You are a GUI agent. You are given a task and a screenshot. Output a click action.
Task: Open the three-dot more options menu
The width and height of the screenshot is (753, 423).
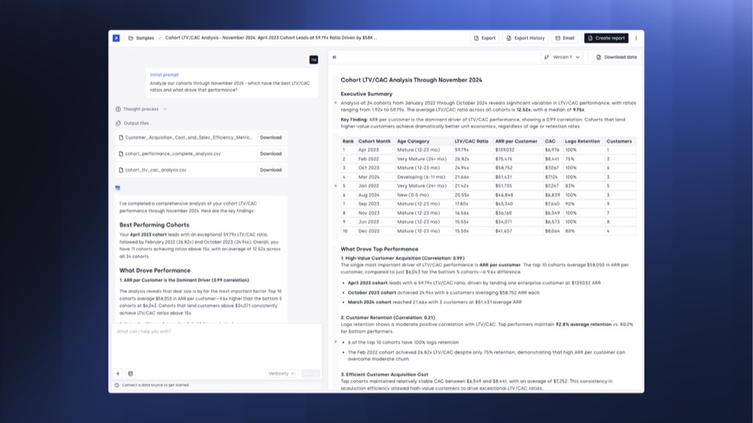pos(636,38)
